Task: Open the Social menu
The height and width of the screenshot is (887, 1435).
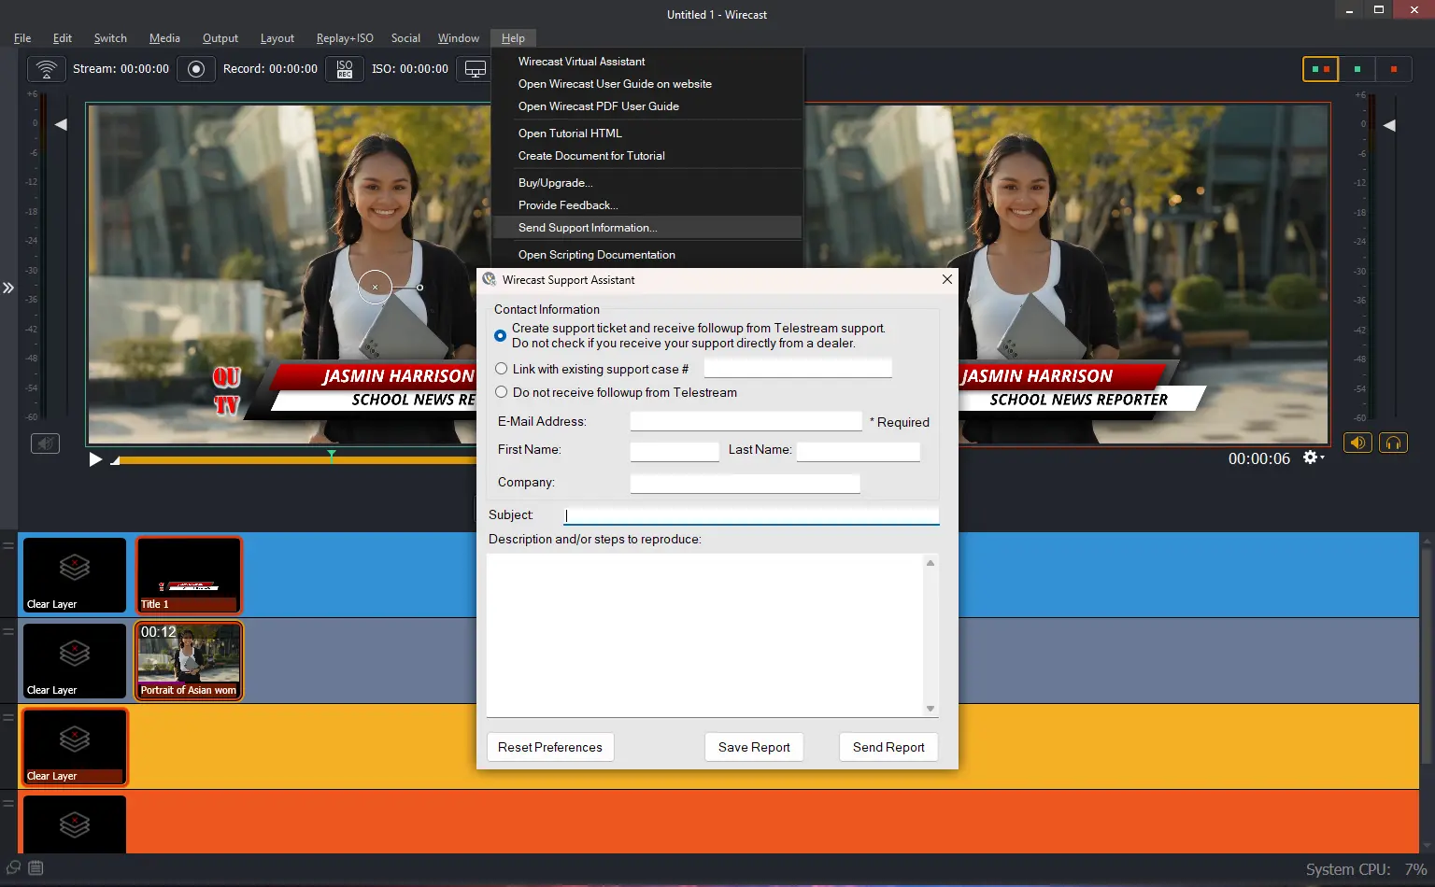Action: pyautogui.click(x=405, y=38)
